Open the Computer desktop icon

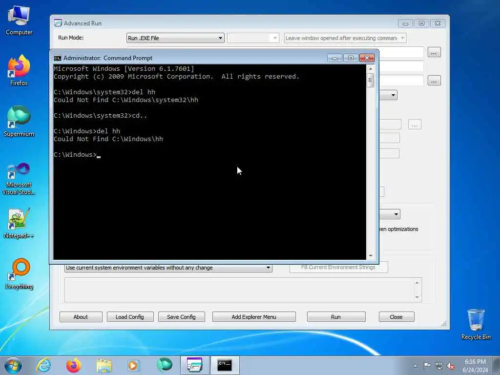coord(19,20)
